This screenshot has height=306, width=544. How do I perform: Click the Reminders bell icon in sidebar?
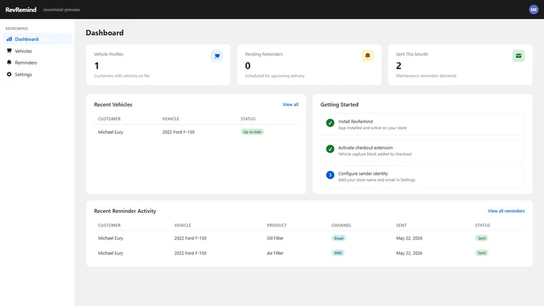tap(9, 63)
